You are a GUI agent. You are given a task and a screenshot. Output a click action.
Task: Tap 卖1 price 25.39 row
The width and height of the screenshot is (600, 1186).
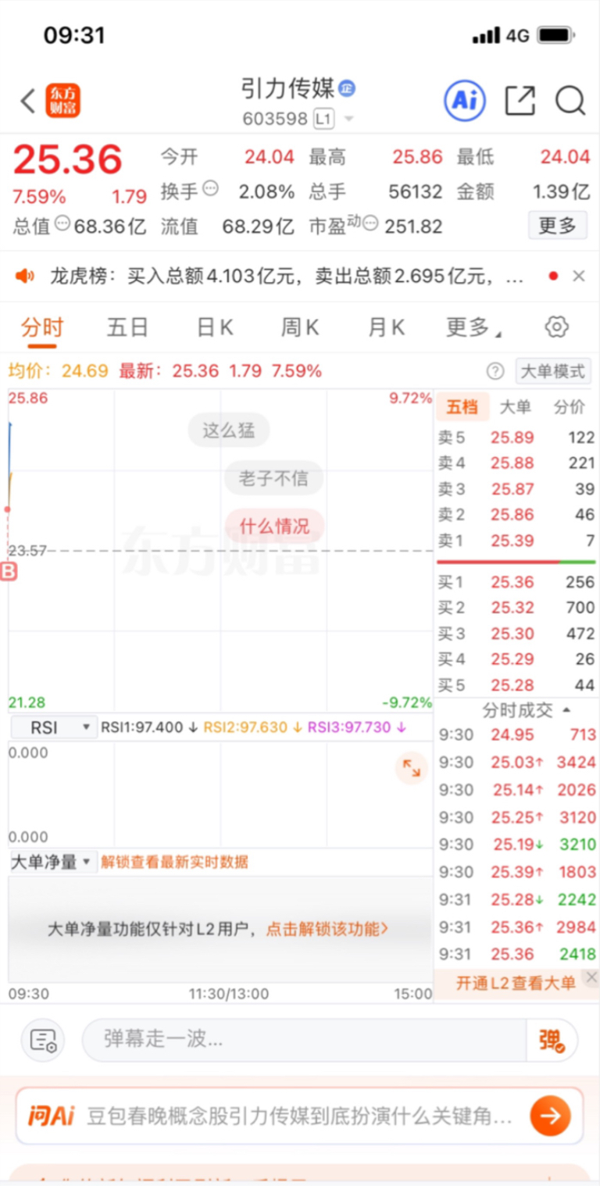click(515, 541)
